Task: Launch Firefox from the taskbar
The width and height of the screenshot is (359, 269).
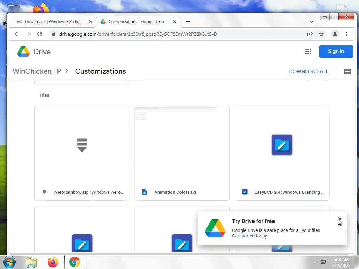Action: click(x=53, y=262)
